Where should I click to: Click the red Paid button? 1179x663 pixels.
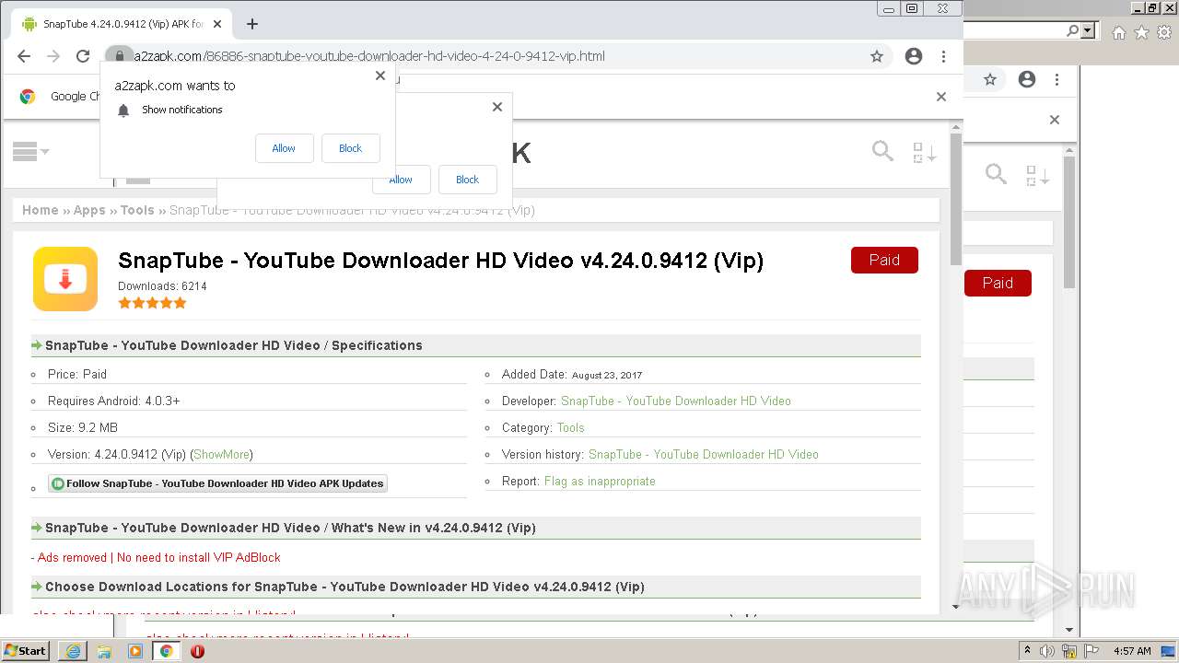pos(884,260)
